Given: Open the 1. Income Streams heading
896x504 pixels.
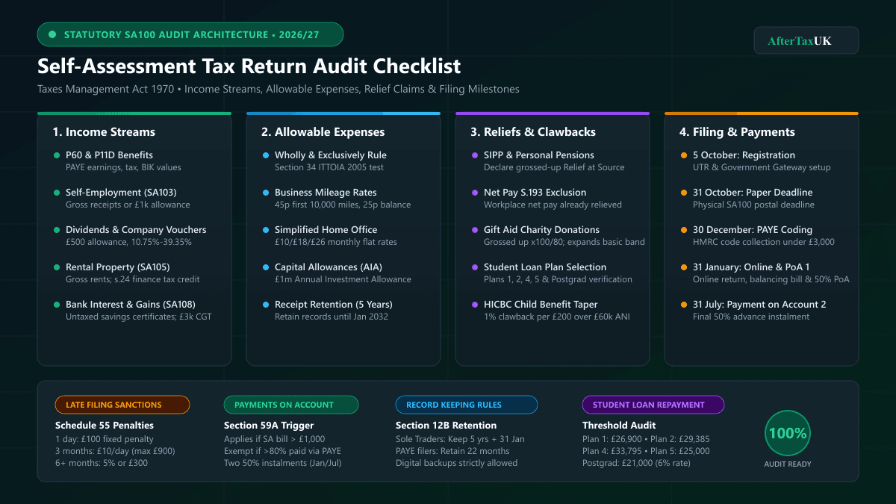Looking at the screenshot, I should [104, 132].
